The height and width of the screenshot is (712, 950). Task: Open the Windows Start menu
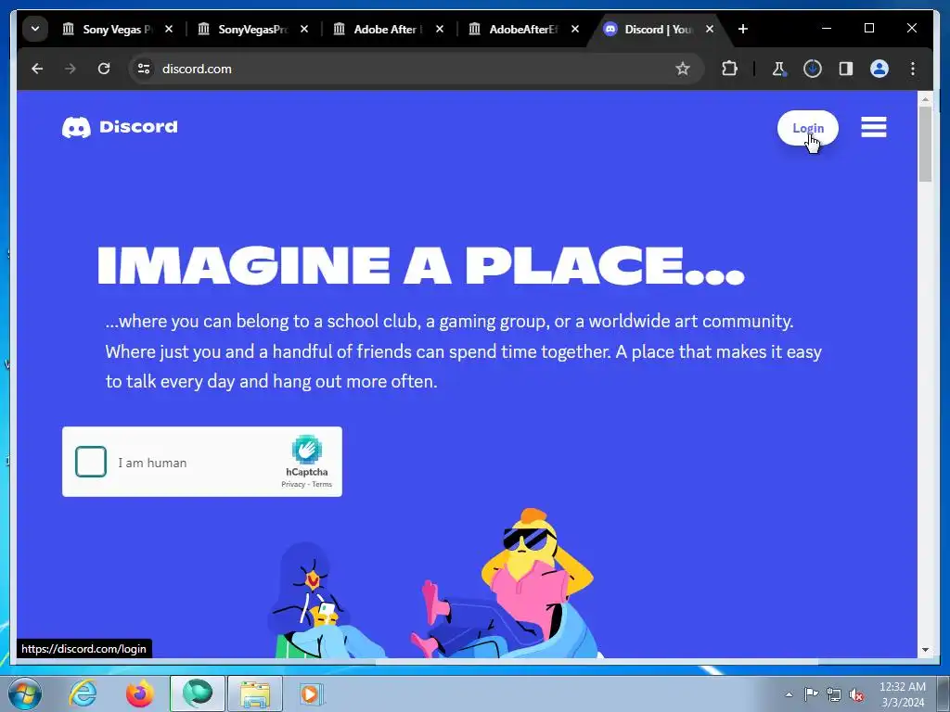click(25, 693)
